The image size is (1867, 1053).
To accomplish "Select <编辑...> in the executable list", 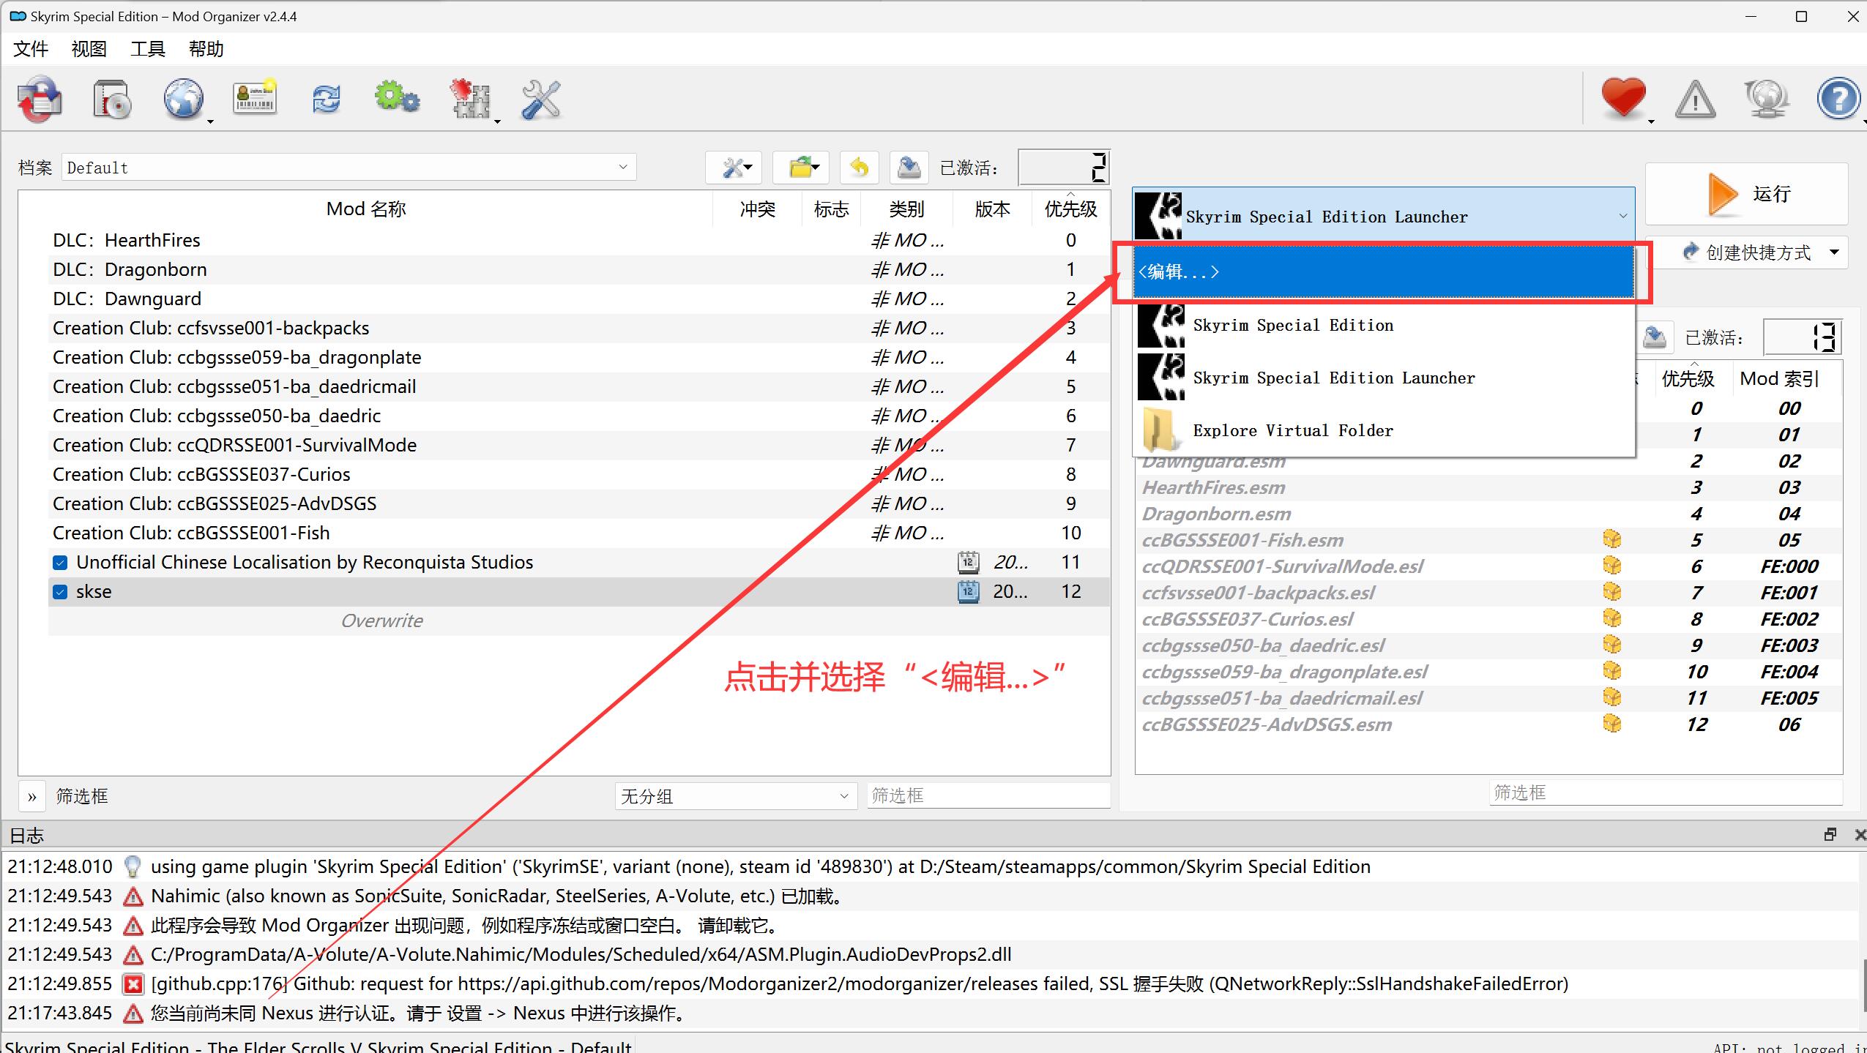I will click(x=1382, y=272).
